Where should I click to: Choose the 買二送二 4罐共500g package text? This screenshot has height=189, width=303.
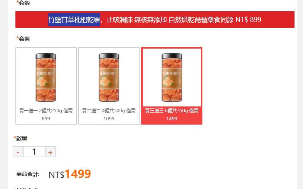tap(109, 111)
